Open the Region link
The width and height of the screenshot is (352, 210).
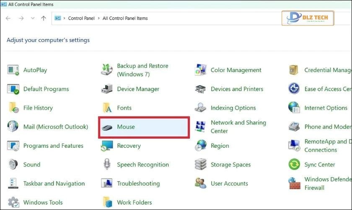coord(220,146)
